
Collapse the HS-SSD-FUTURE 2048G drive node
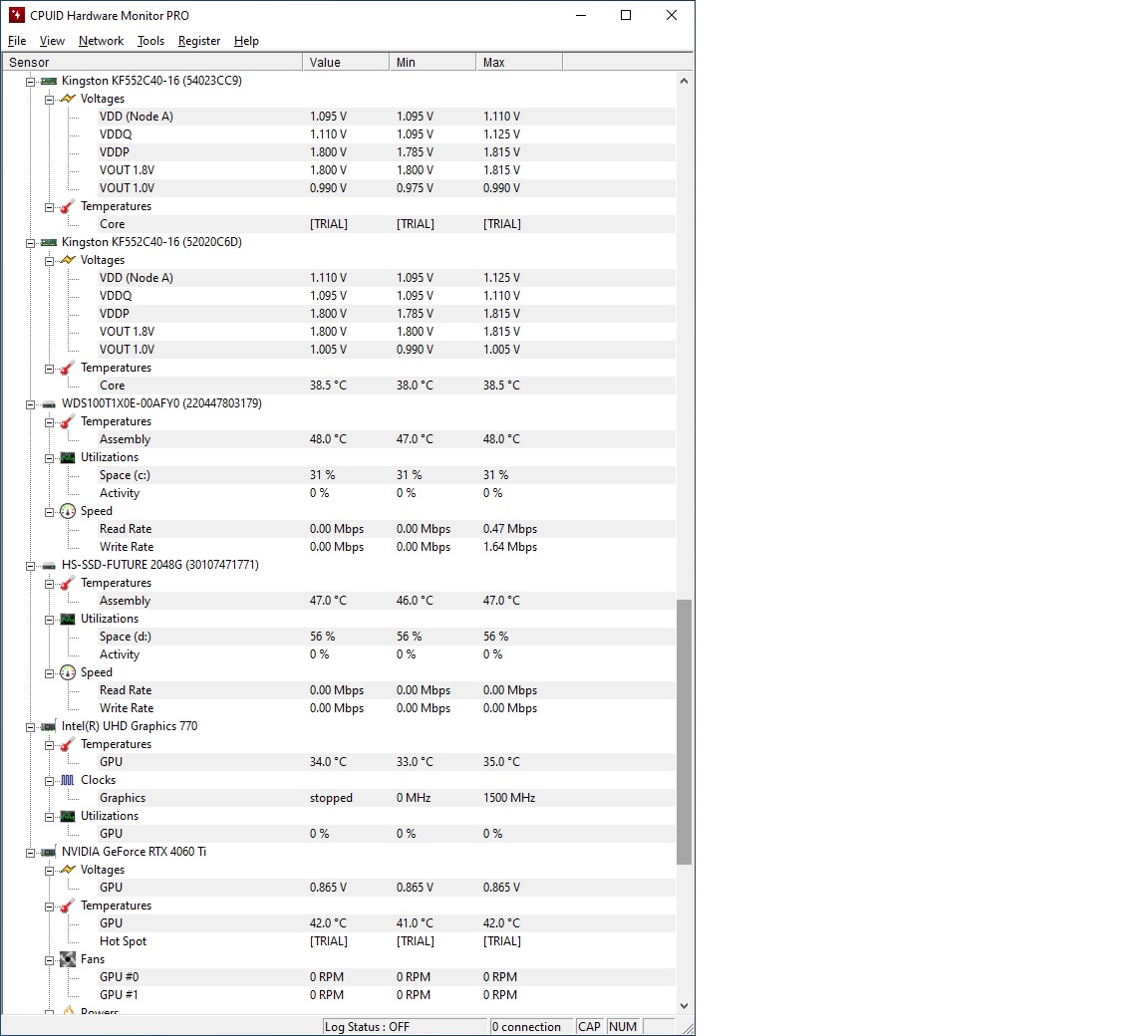(31, 566)
